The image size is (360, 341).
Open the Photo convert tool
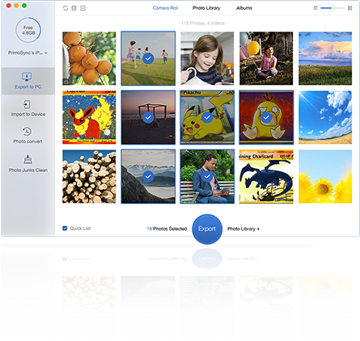click(x=28, y=135)
